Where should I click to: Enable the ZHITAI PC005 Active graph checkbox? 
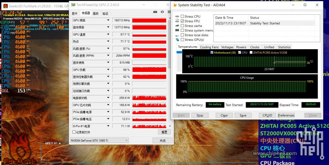[251, 53]
